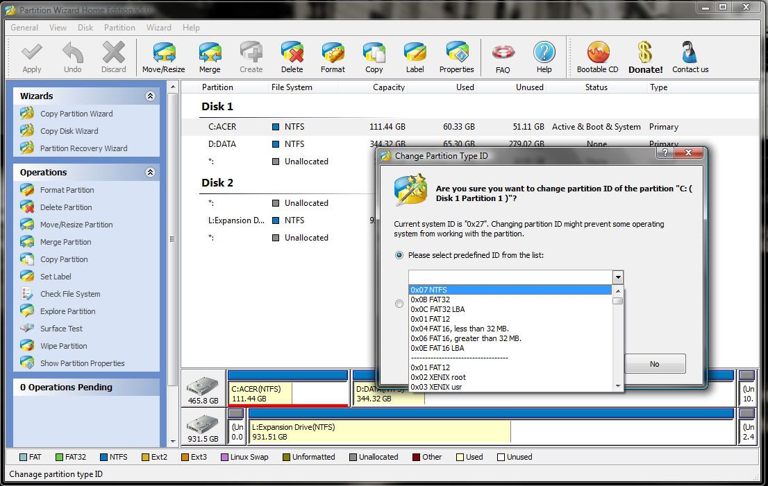Image resolution: width=768 pixels, height=486 pixels.
Task: Collapse the Operations panel
Action: coord(150,172)
